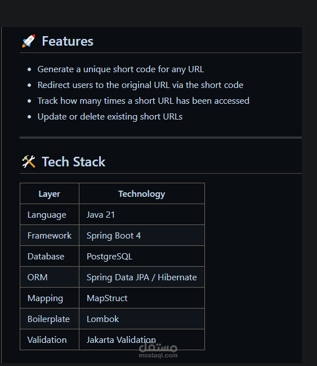Click the MapStruct cell

142,298
